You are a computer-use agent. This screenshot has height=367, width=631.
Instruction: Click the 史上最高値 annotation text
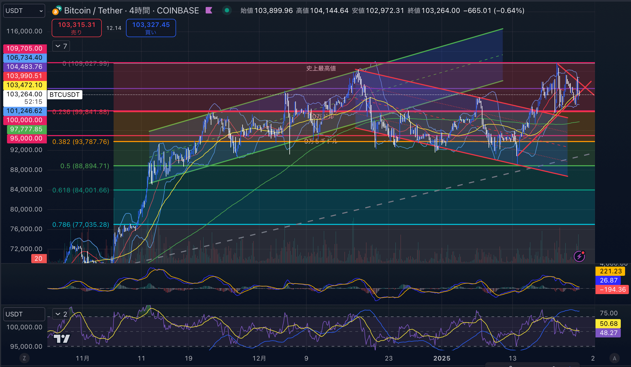[x=321, y=68]
